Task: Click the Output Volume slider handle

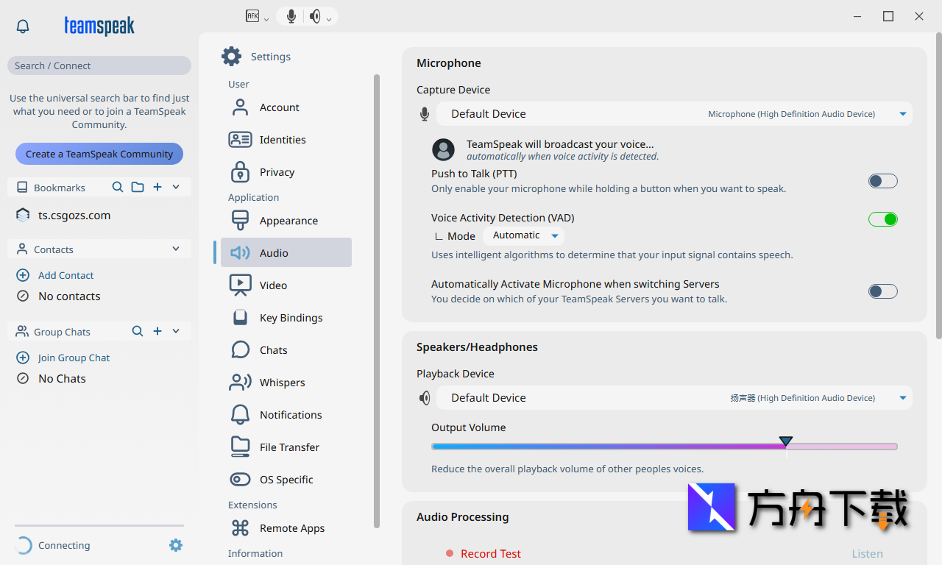Action: coord(785,442)
